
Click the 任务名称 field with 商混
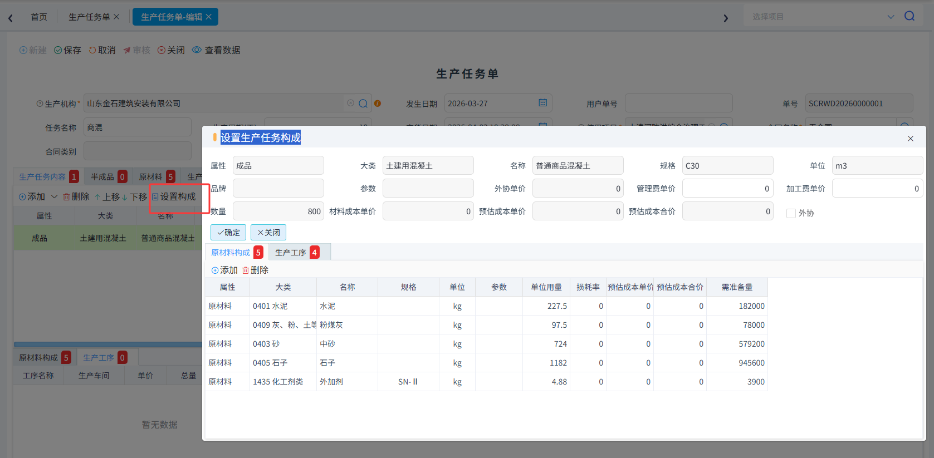pos(137,127)
